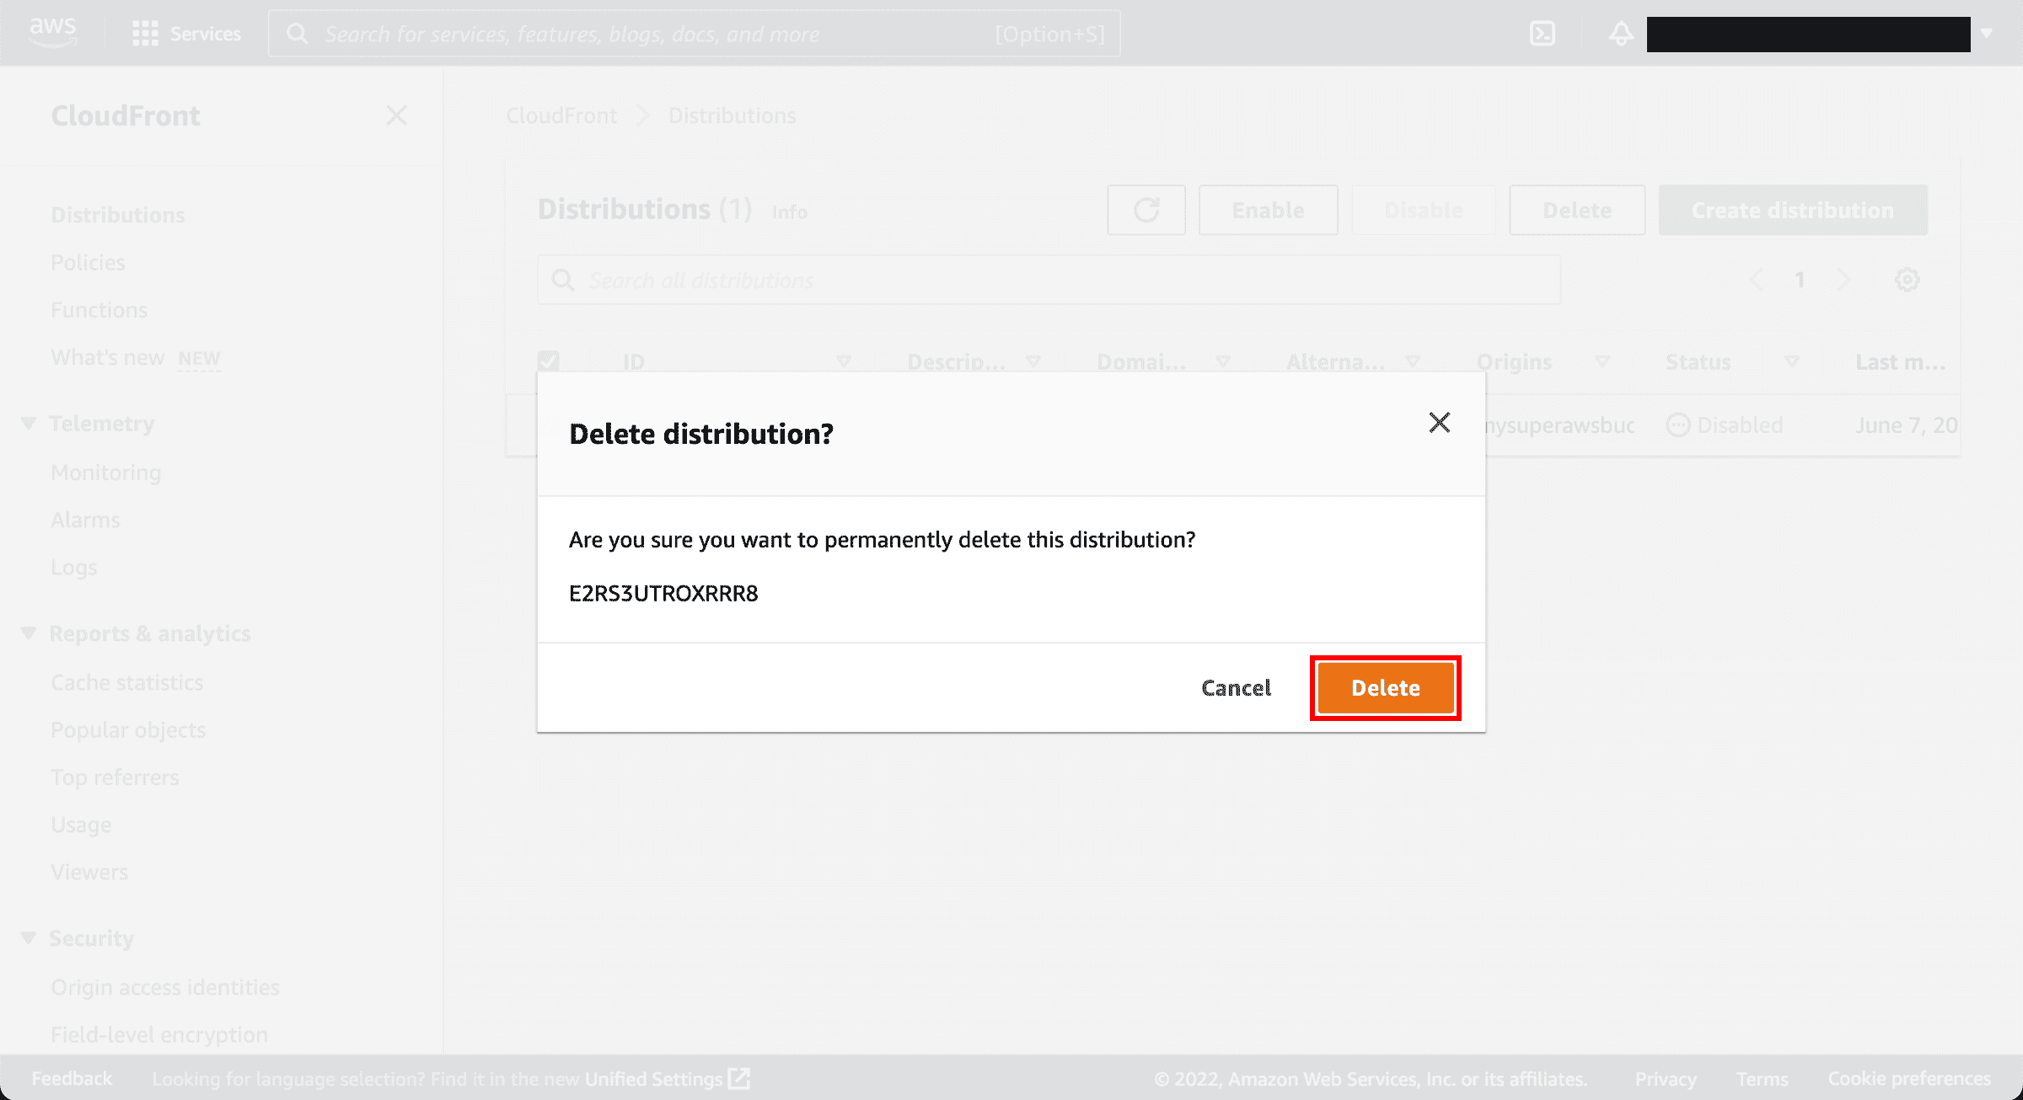
Task: Sort by ID column arrow
Action: pos(844,361)
